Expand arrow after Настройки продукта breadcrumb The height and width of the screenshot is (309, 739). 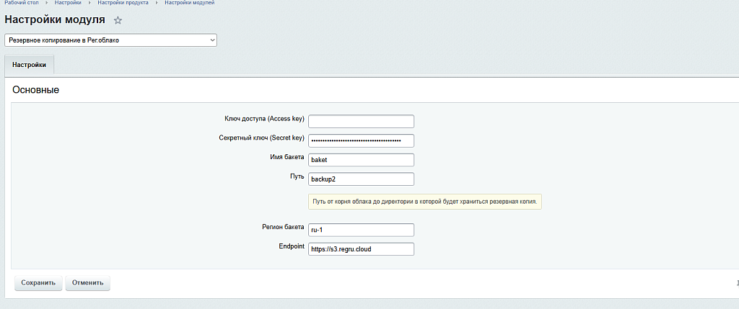(x=157, y=4)
